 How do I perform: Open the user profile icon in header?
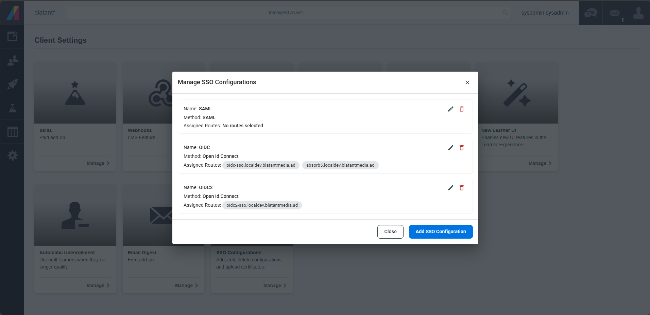[638, 13]
